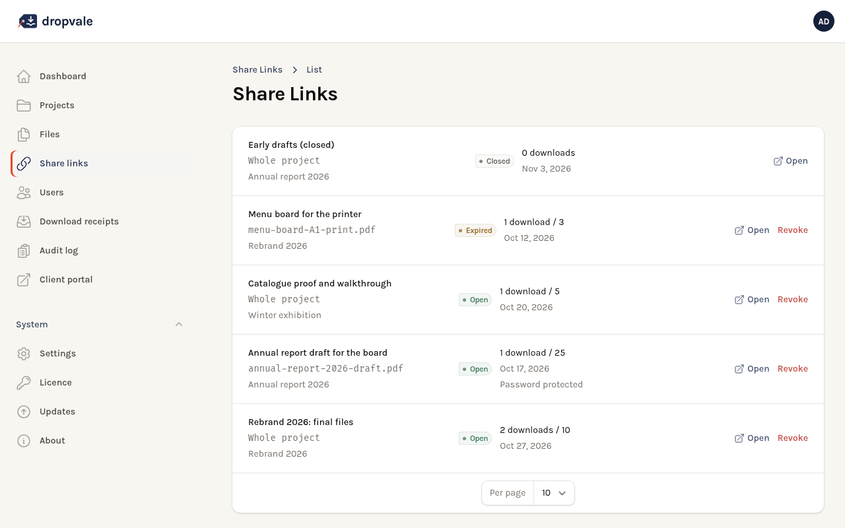
Task: Click open icon for Rebrand 2026 final files
Action: click(x=739, y=438)
